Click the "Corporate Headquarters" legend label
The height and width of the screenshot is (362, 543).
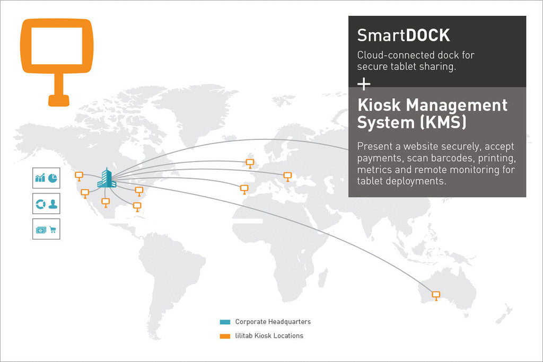coord(273,322)
